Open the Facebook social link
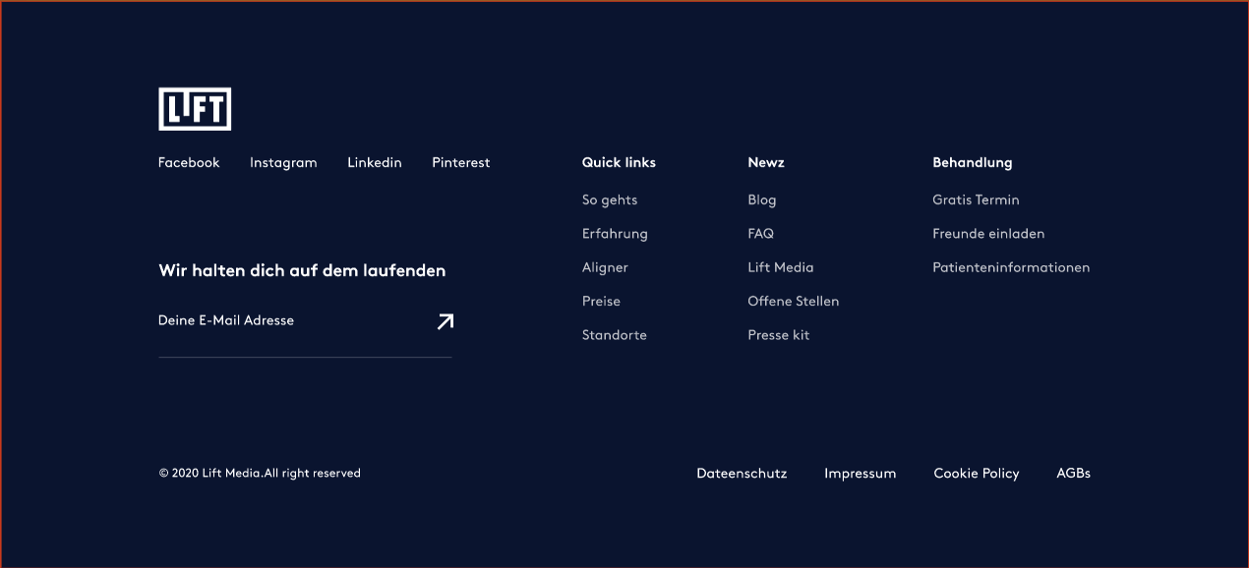Screen dimensions: 1249x568 pos(189,162)
